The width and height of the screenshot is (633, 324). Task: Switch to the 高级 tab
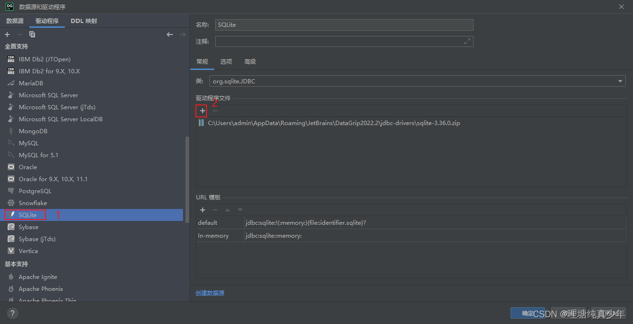pos(250,61)
